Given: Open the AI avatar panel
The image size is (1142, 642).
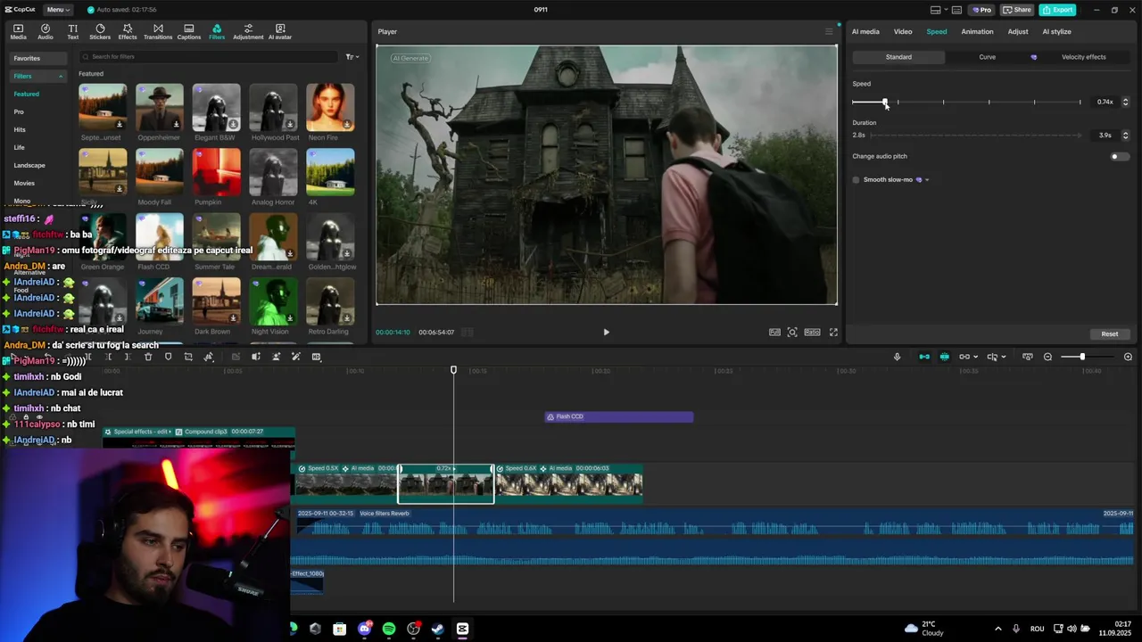Looking at the screenshot, I should tap(280, 32).
